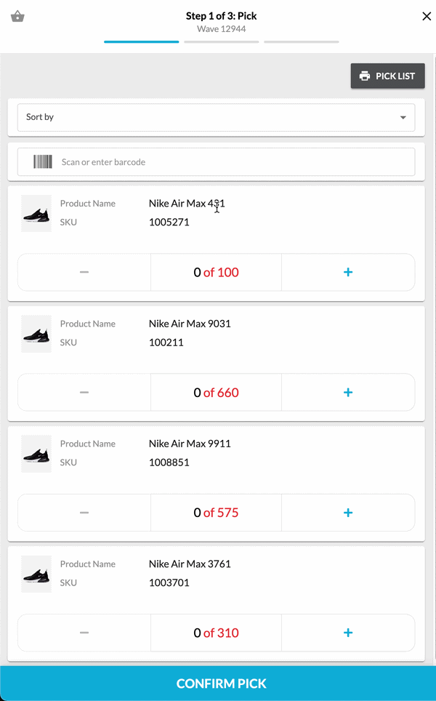The width and height of the screenshot is (436, 701).
Task: Click the Nike Air Max 3761 shoe thumbnail
Action: pyautogui.click(x=36, y=574)
